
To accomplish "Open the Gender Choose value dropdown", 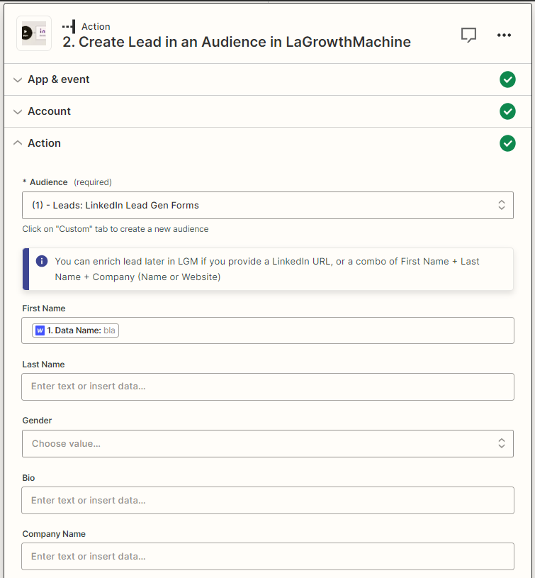I will click(x=267, y=443).
